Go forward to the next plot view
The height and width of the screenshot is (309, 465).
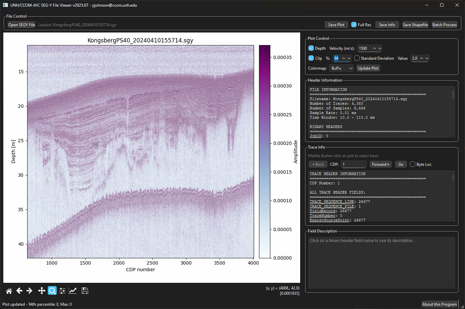point(30,291)
